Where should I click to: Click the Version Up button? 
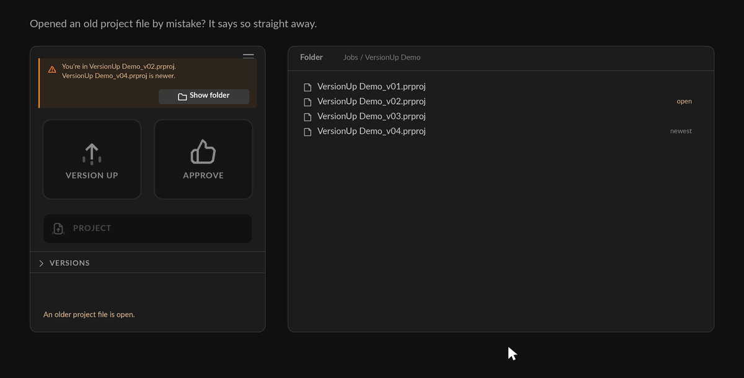tap(92, 159)
